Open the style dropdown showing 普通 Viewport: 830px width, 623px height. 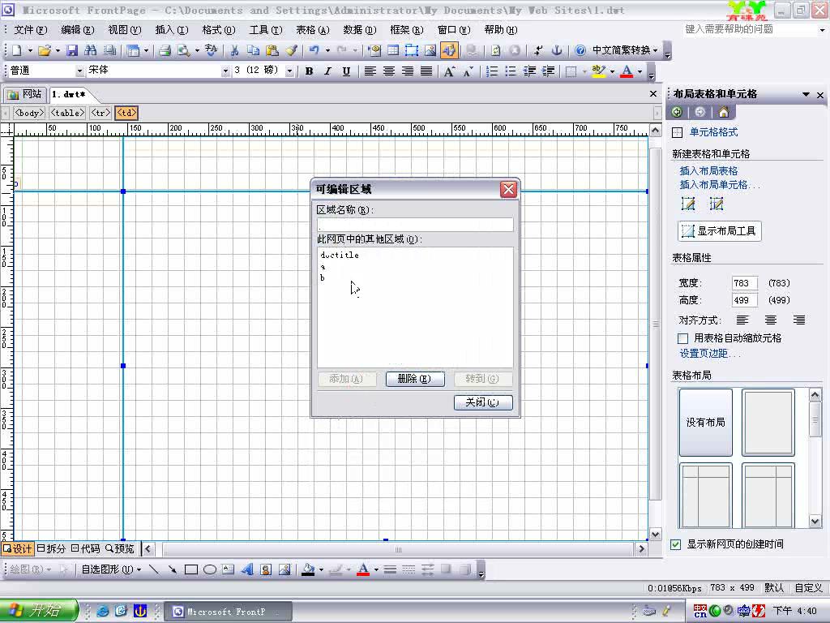pos(79,71)
